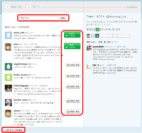
Task: Click the 検索 search button
Action: click(63, 18)
